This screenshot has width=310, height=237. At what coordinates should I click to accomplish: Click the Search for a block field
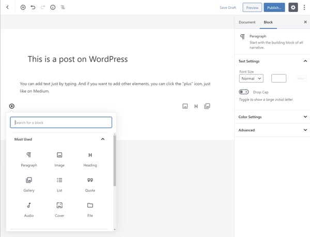click(x=61, y=123)
